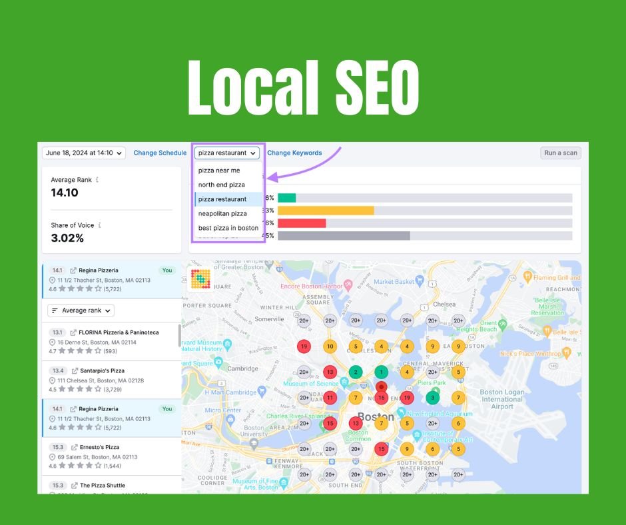Open the external link icon for The Pizza Shuttle
The width and height of the screenshot is (626, 525).
click(x=75, y=486)
